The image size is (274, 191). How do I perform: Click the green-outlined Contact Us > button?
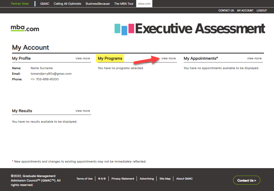coord(247,180)
